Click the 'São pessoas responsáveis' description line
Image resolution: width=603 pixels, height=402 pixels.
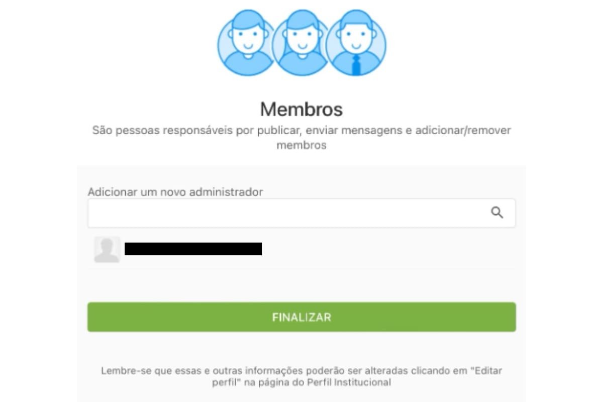click(301, 131)
